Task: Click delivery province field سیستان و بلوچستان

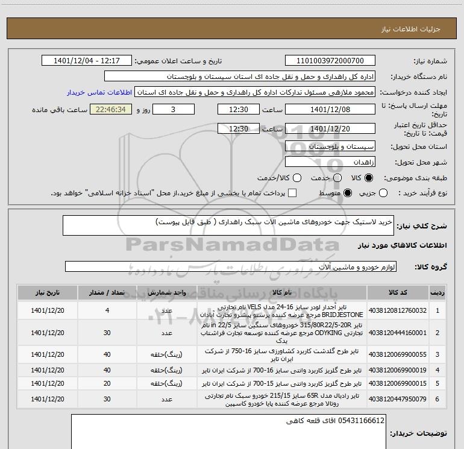Action: click(x=330, y=146)
